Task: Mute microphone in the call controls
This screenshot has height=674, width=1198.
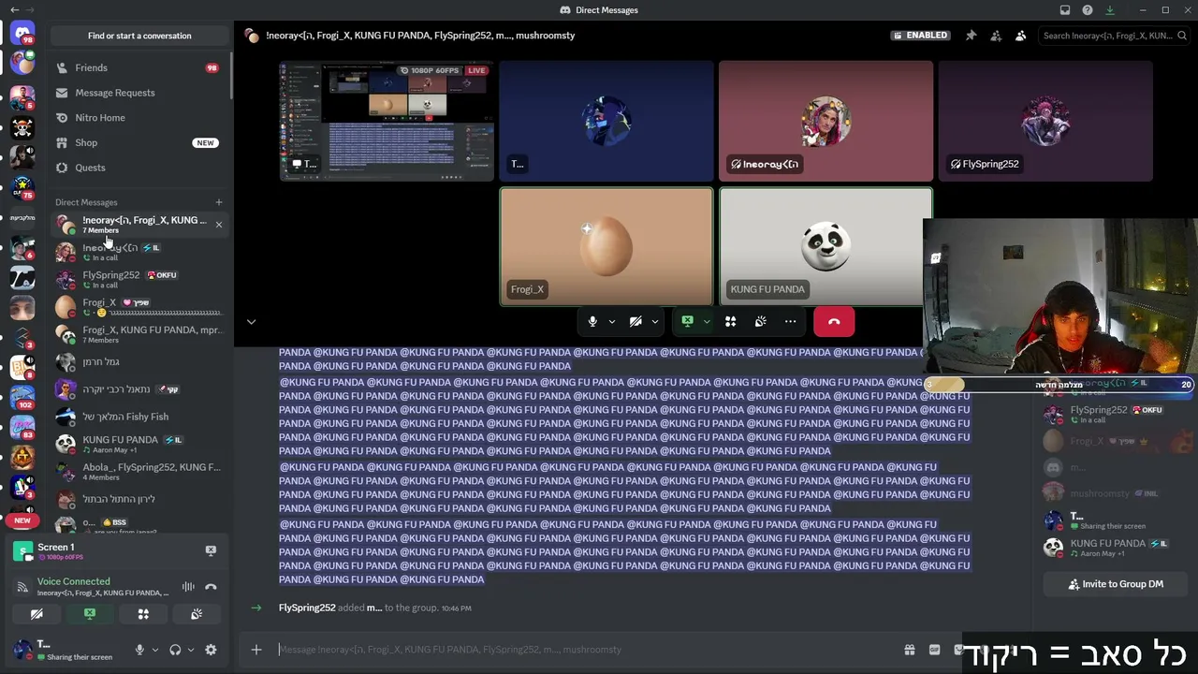Action: click(592, 322)
